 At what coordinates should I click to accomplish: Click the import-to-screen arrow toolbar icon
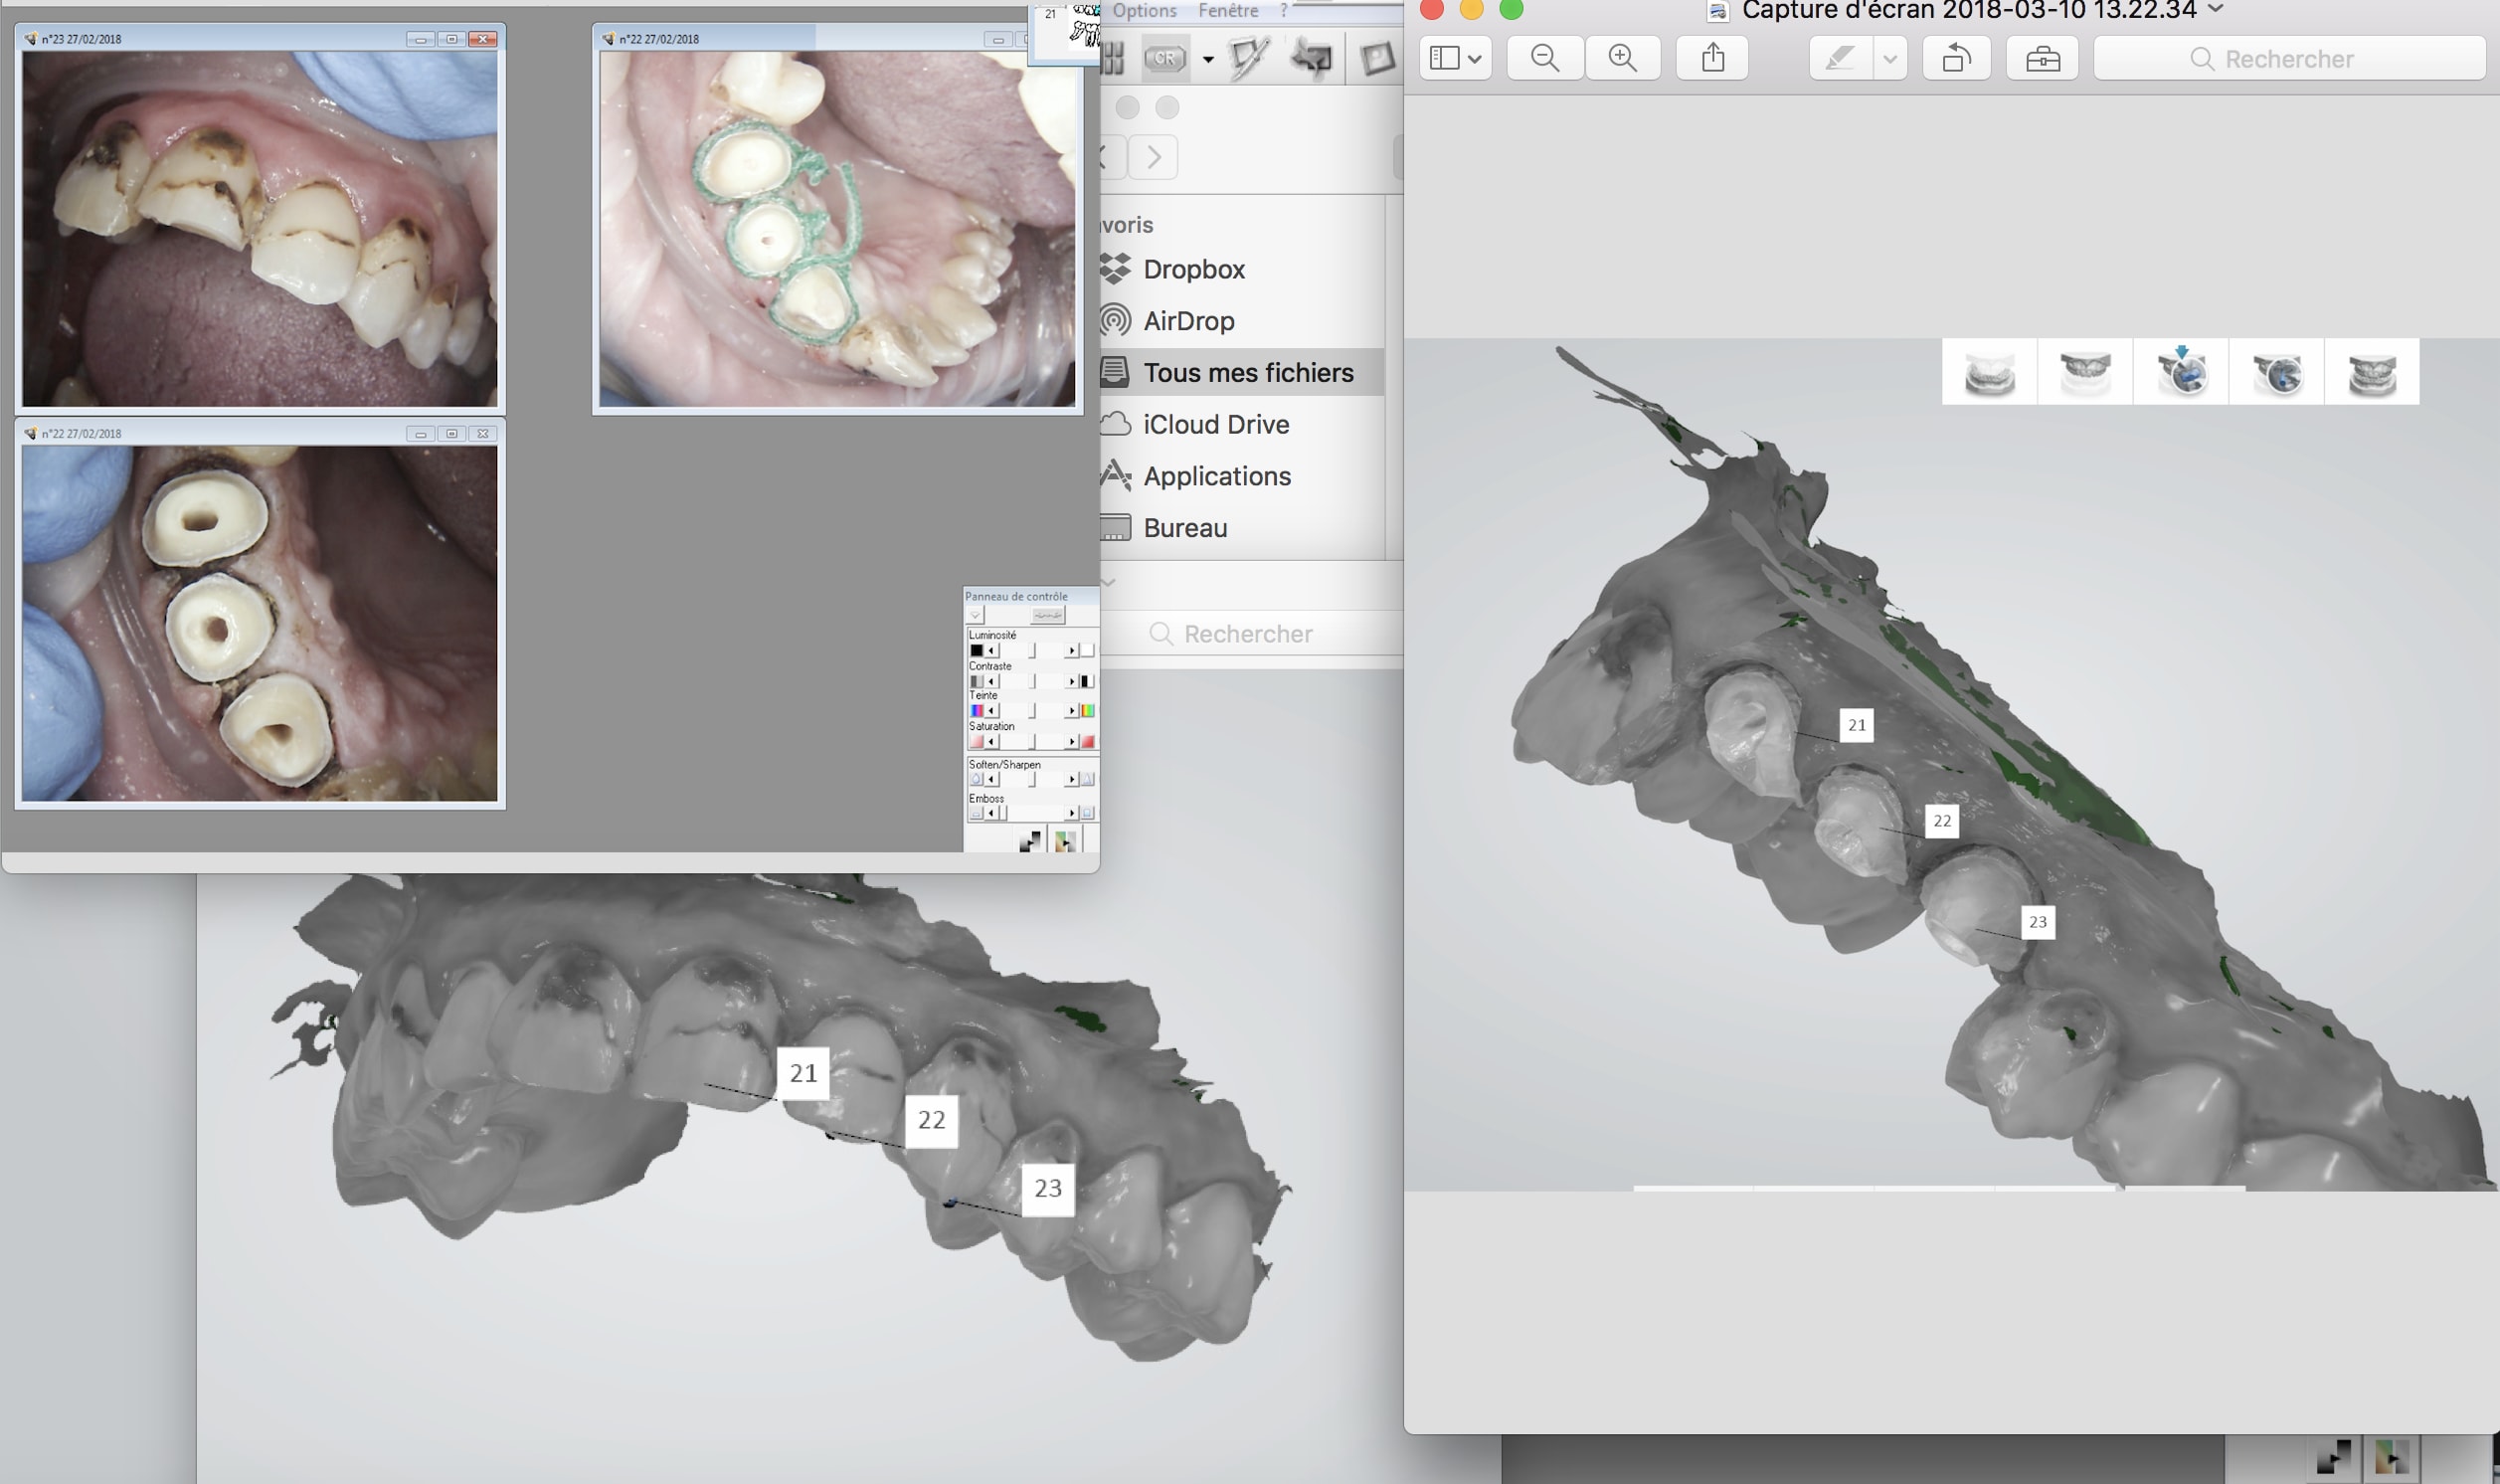tap(1312, 58)
